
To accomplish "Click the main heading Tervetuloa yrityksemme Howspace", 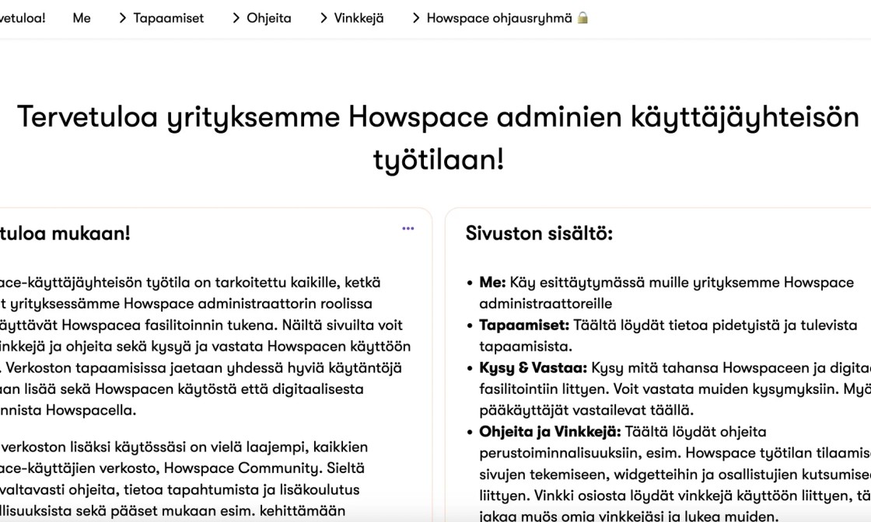I will point(439,138).
